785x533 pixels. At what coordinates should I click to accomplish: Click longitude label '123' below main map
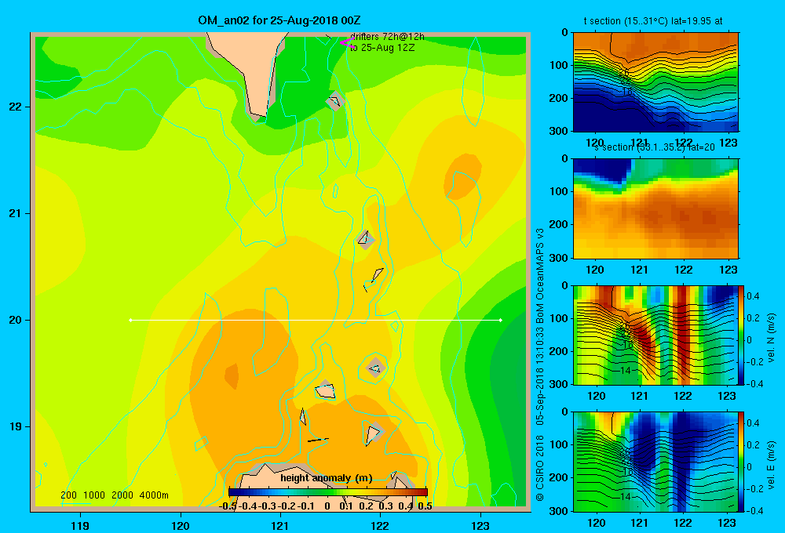coord(480,525)
